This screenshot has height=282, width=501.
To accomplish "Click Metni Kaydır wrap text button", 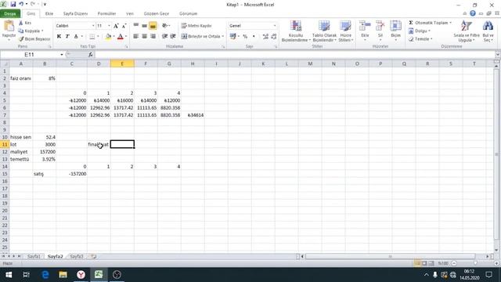I will coord(196,26).
